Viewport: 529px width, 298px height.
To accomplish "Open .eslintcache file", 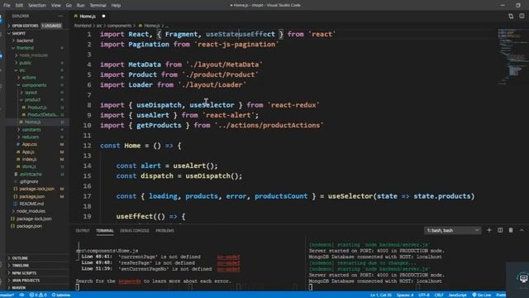I will click(x=31, y=174).
